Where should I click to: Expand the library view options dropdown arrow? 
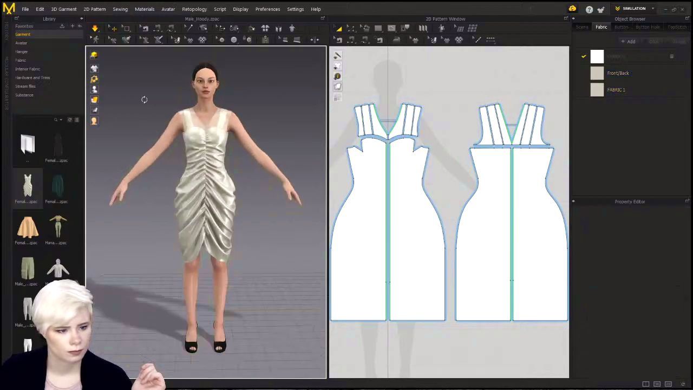coord(61,120)
